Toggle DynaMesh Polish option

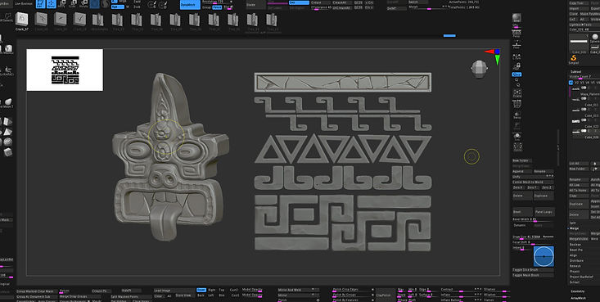(x=217, y=7)
